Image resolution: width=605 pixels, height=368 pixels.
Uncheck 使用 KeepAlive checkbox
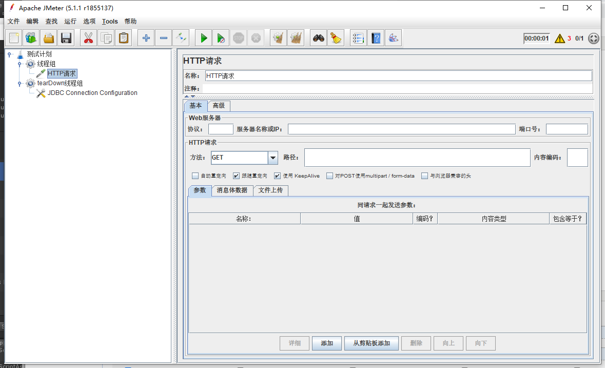[x=277, y=176]
